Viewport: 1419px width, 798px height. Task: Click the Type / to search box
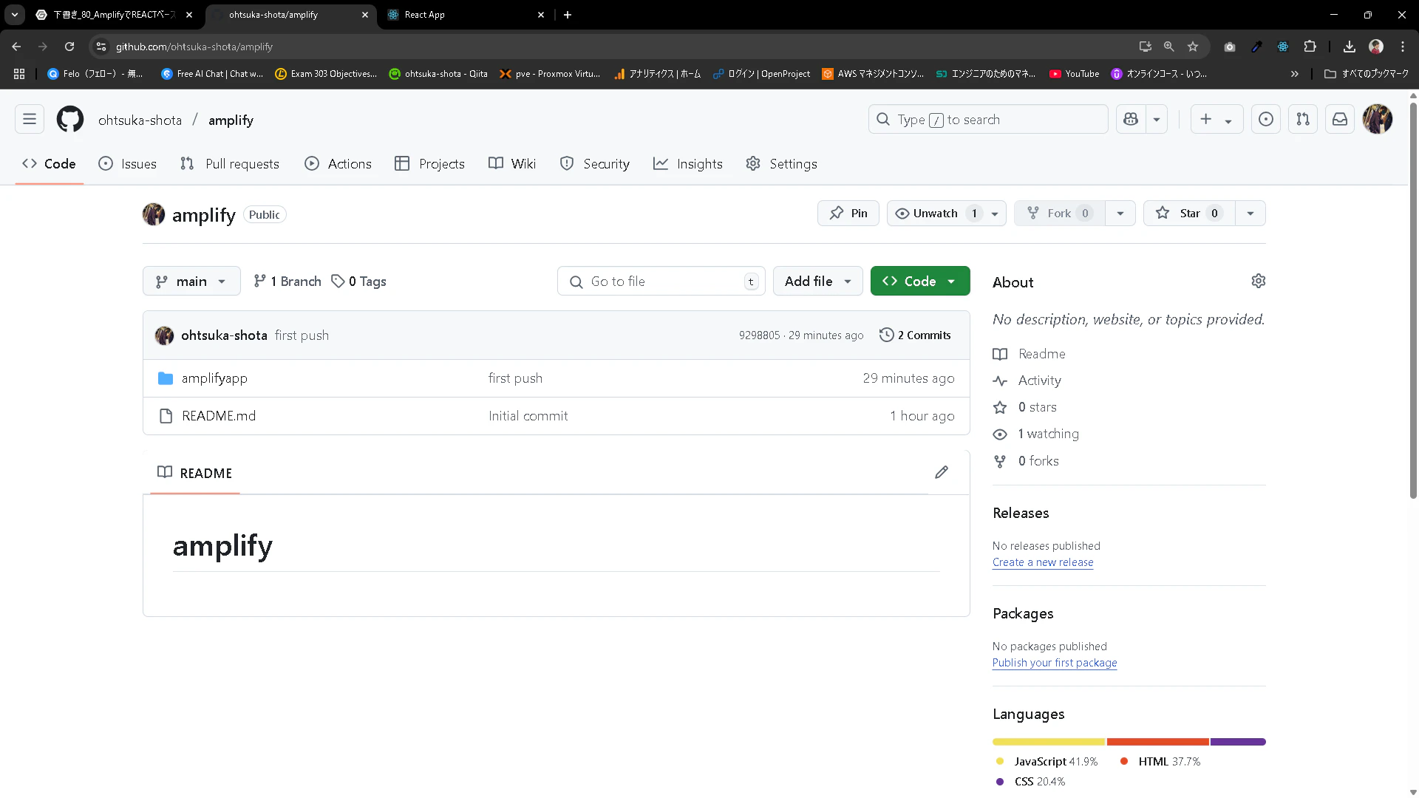pyautogui.click(x=988, y=119)
